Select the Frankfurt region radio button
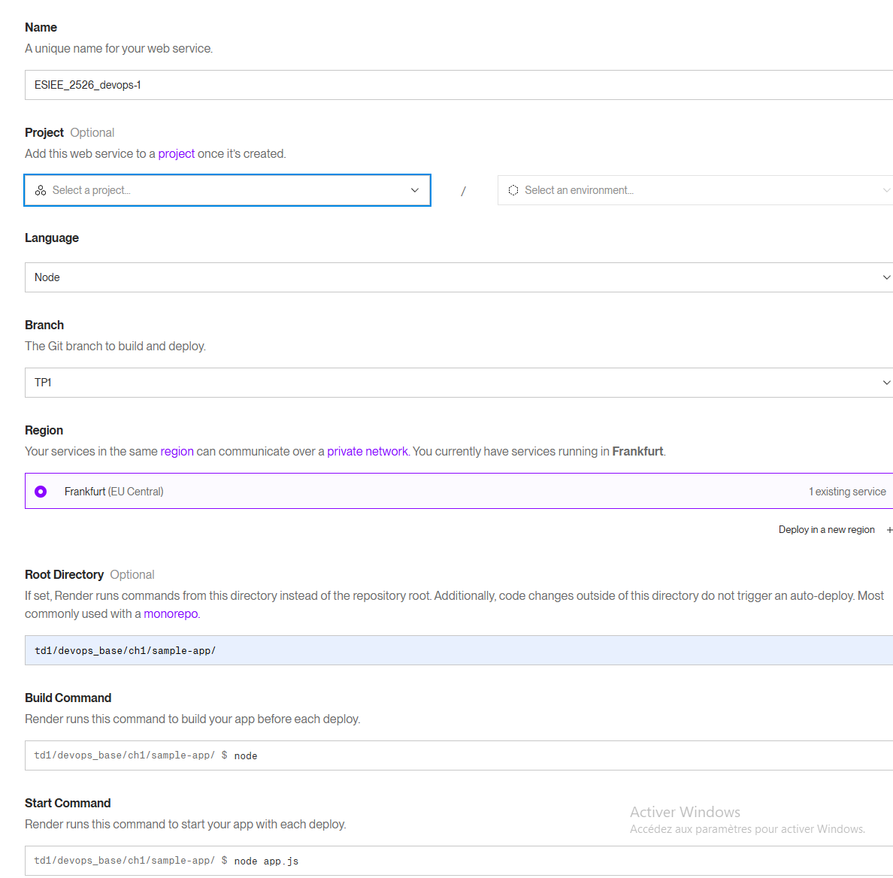893x878 pixels. 41,492
